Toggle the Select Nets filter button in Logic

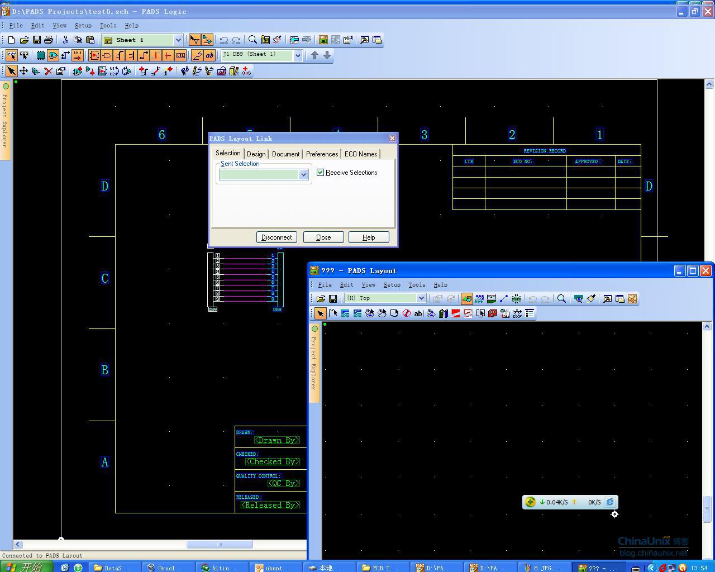click(x=65, y=55)
